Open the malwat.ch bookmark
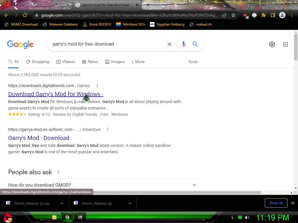The image size is (298, 223). [x=201, y=24]
